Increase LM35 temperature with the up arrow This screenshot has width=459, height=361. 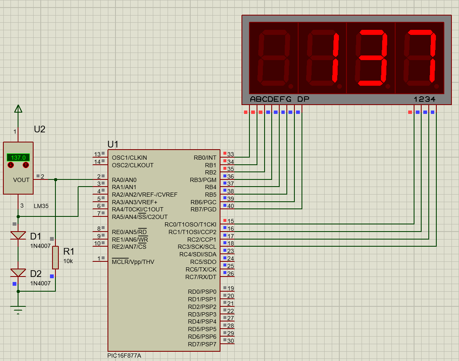[26, 165]
